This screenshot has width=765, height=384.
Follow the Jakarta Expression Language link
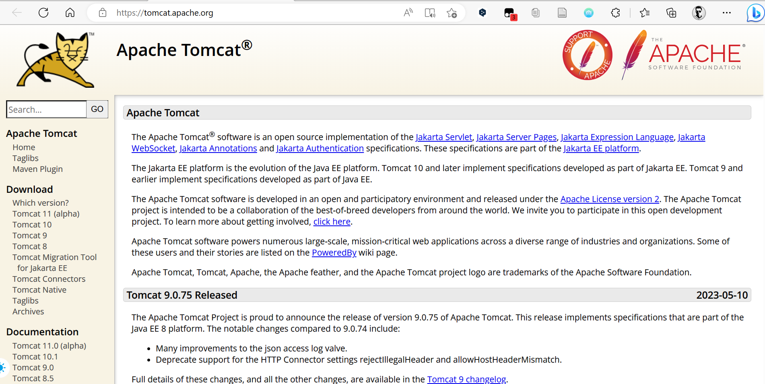617,137
